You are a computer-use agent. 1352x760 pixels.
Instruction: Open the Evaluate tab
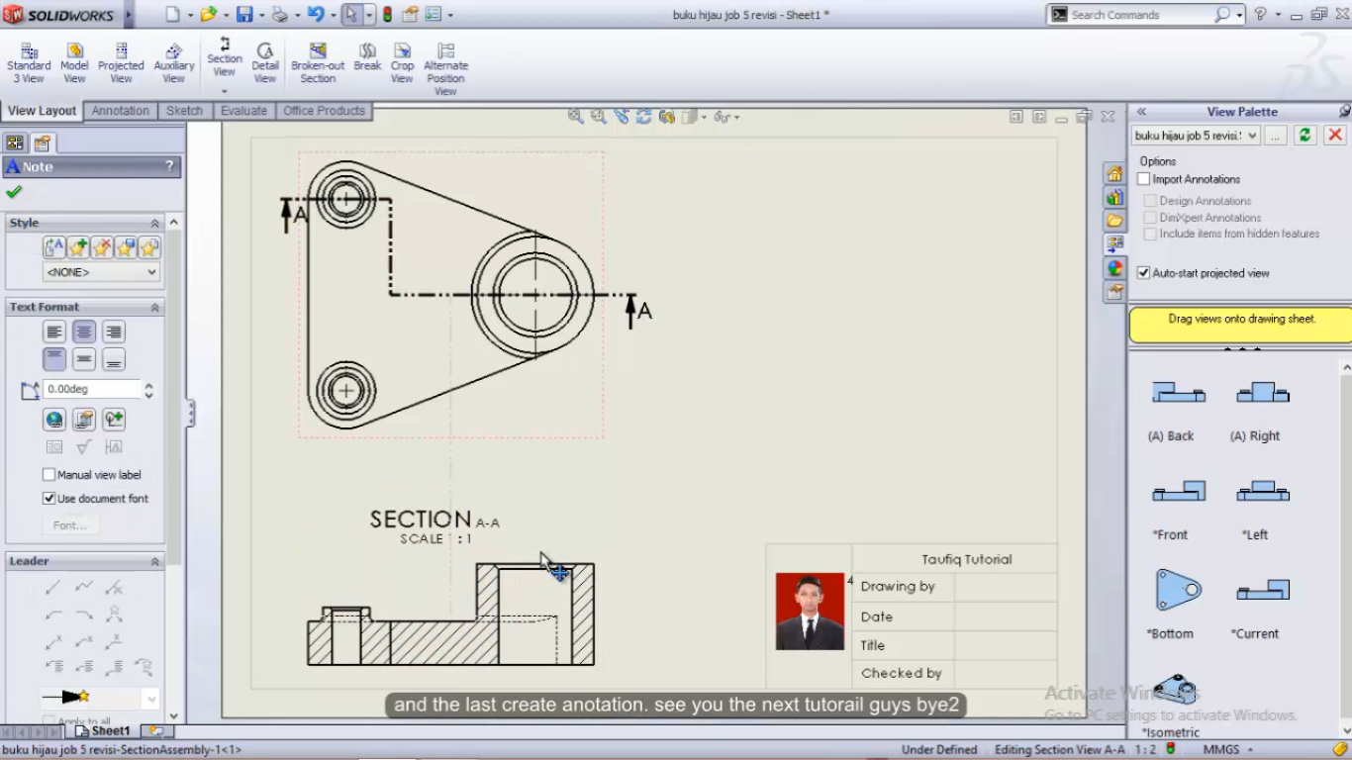click(x=243, y=111)
